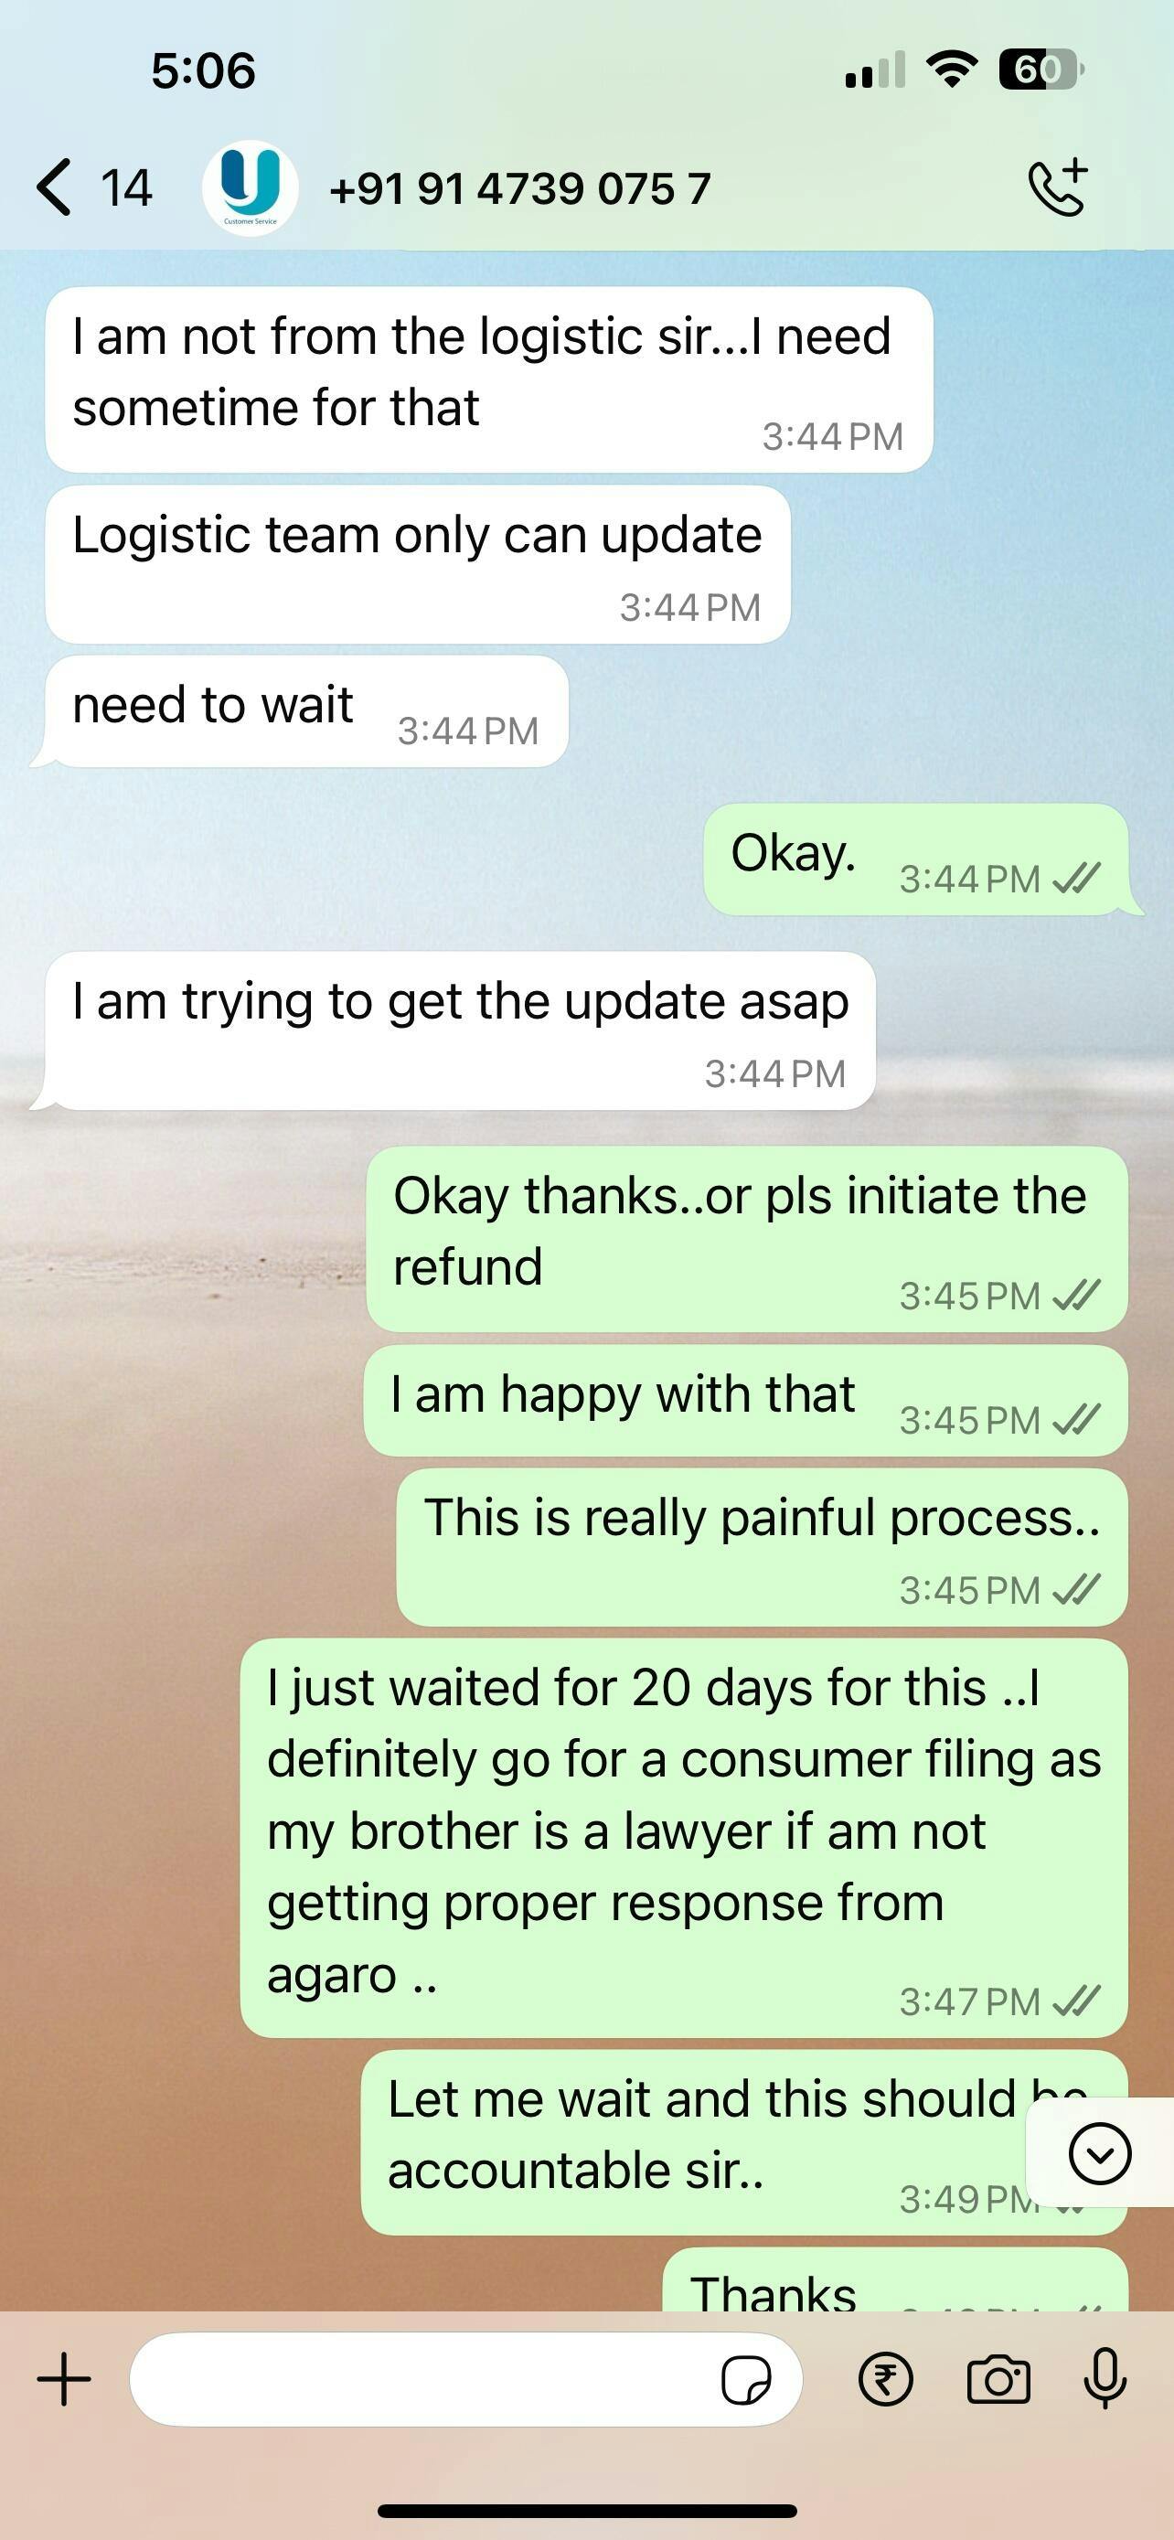
Task: Open the camera icon
Action: 998,2379
